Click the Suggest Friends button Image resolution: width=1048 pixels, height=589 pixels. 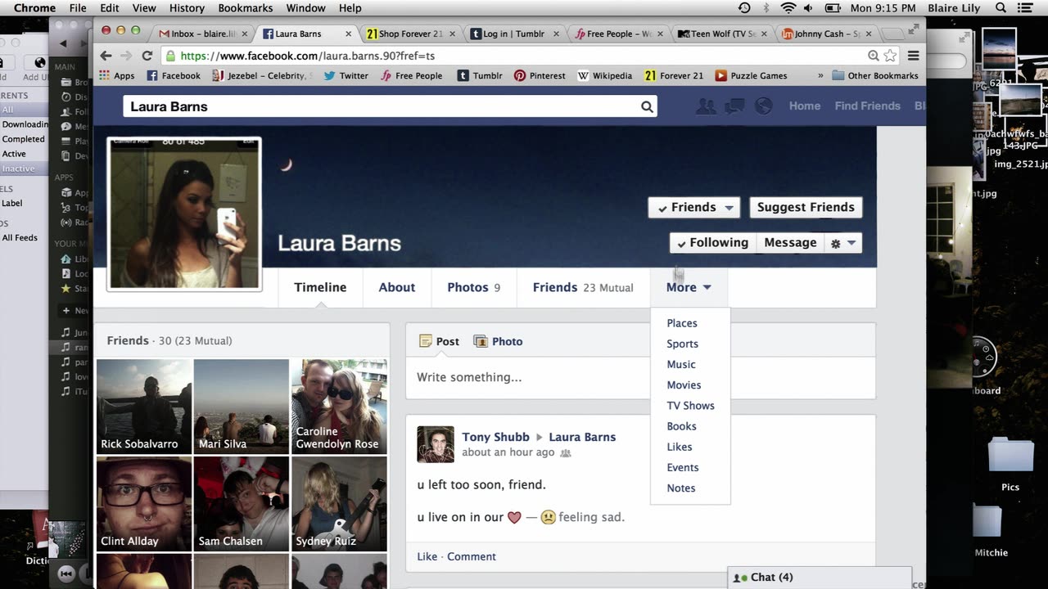tap(806, 207)
